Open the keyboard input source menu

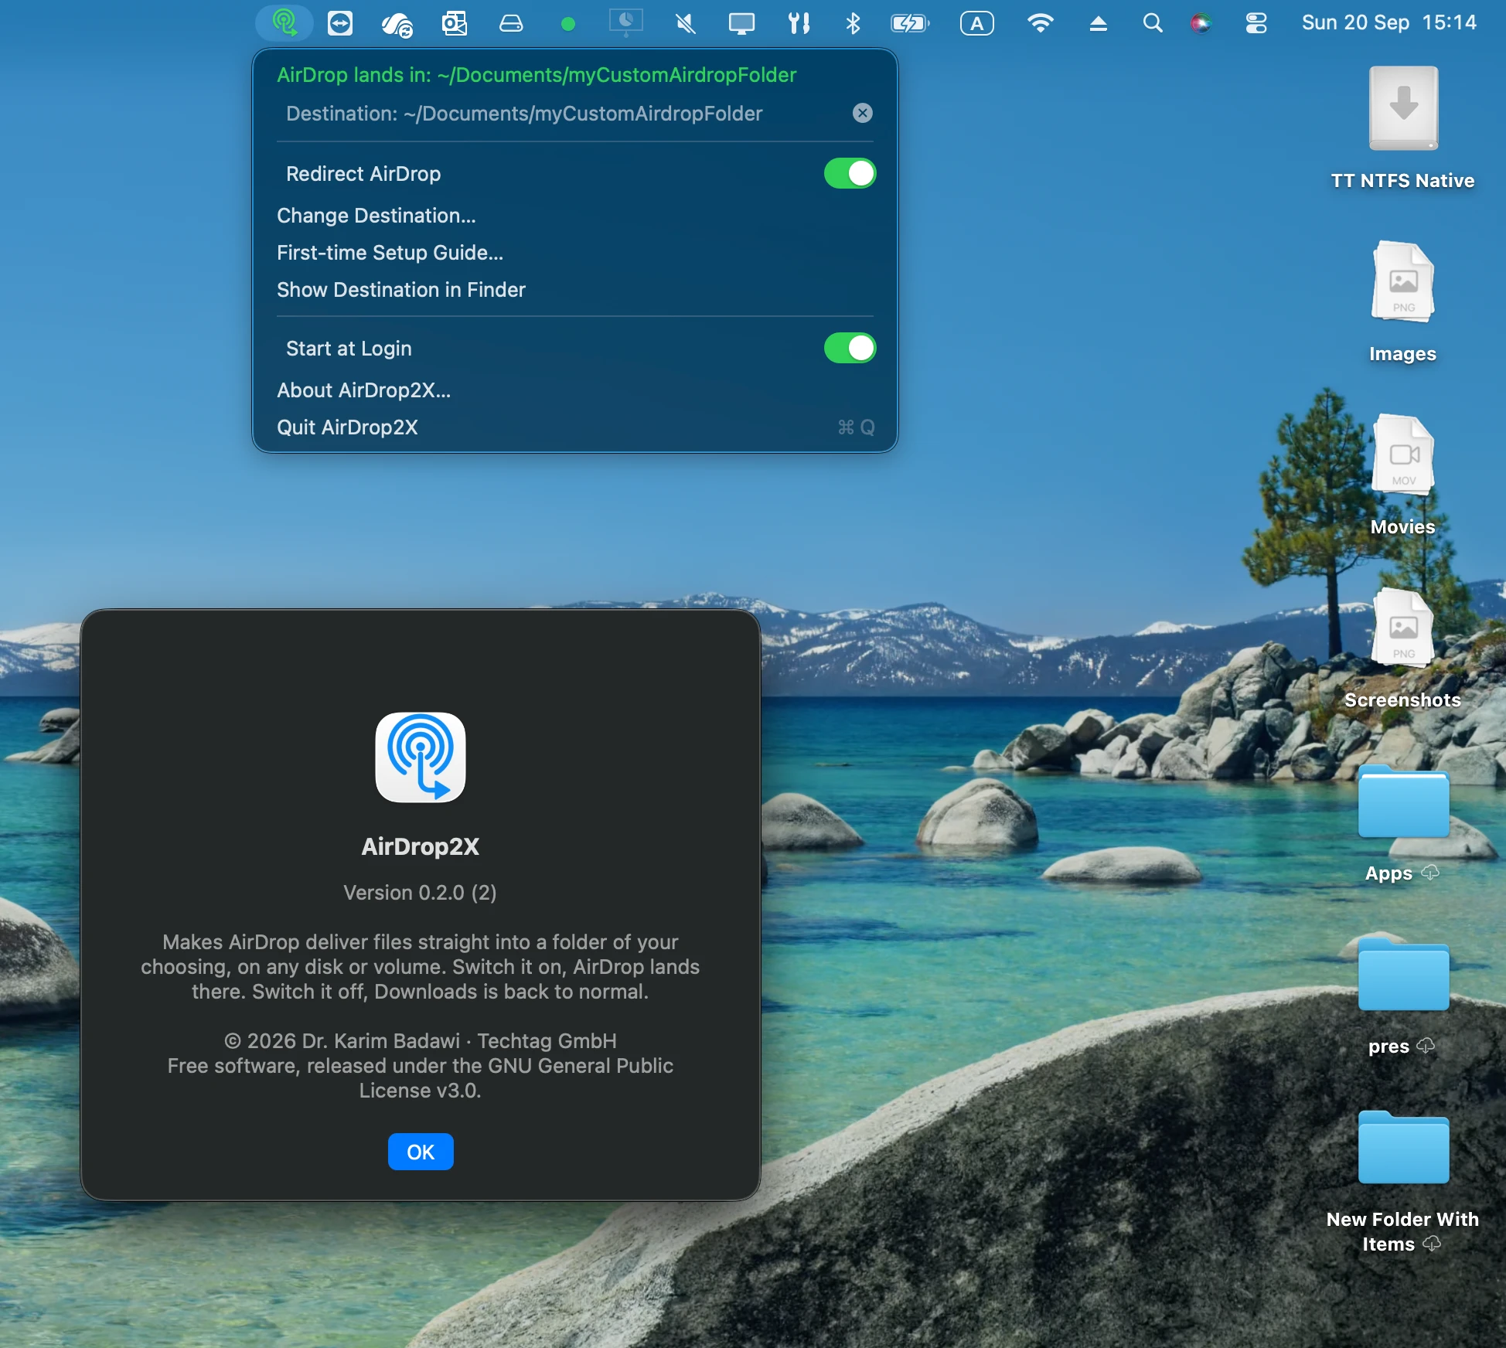977,23
